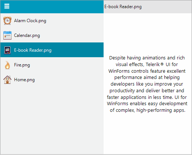Click the gray header strip right of title
Image resolution: width=192 pixels, height=155 pixels.
coord(166,7)
